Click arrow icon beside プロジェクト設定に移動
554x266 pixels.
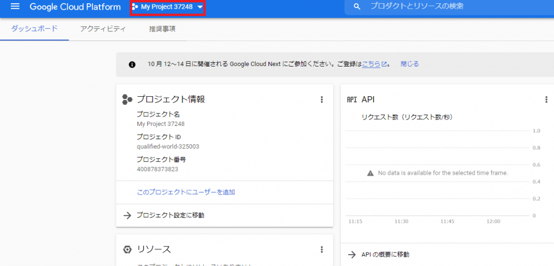127,216
